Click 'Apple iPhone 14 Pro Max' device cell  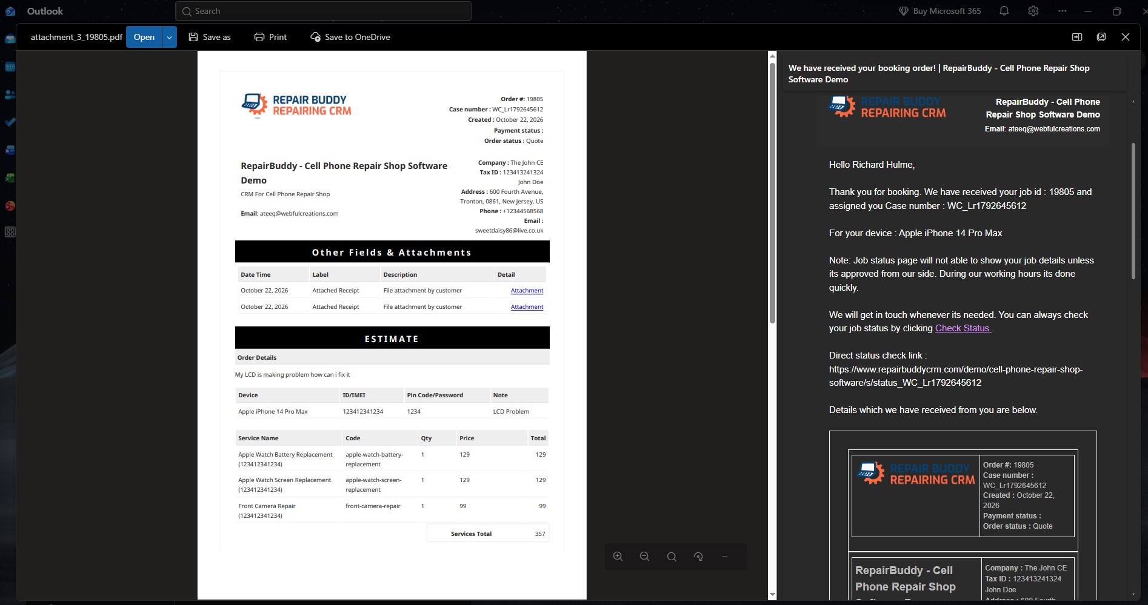[x=273, y=412]
